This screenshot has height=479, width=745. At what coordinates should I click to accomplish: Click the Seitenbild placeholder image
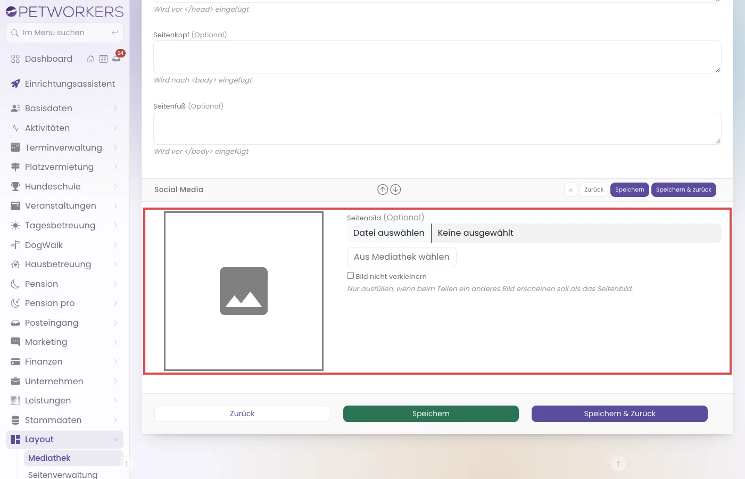[244, 291]
